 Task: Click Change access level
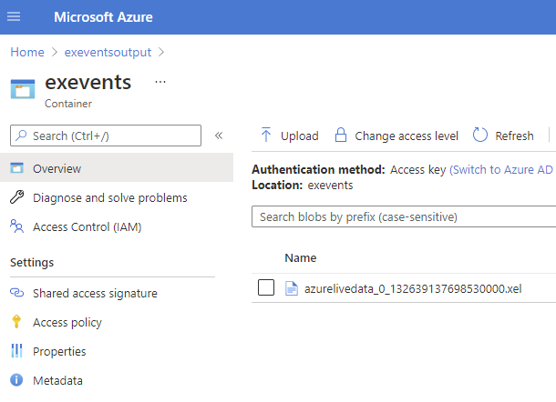coord(396,136)
